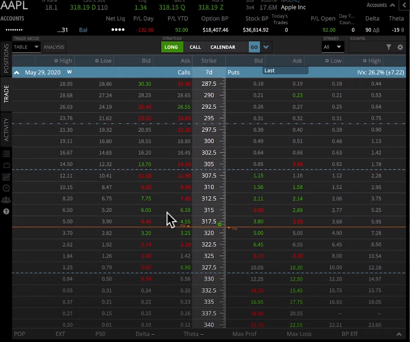410x342 pixels.
Task: Click the masked Net Liq dots value
Action: click(x=118, y=30)
